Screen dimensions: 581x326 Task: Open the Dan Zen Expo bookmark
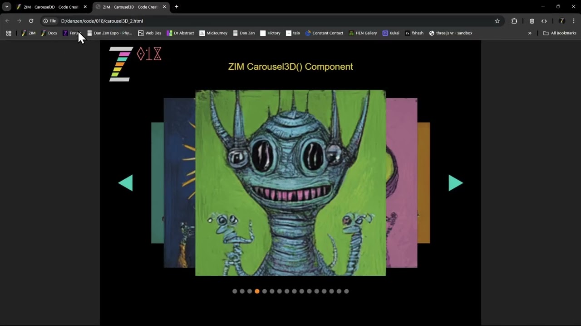(x=109, y=33)
